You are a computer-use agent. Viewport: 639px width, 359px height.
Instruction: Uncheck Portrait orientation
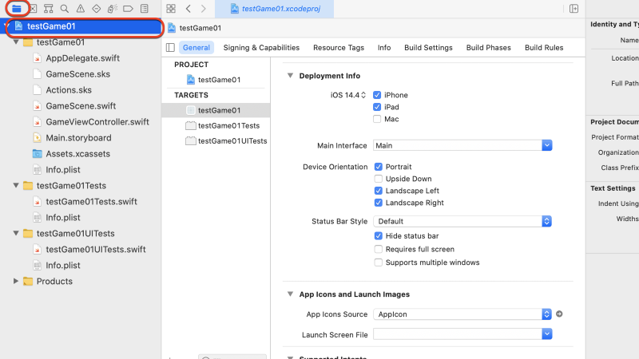[x=378, y=167]
